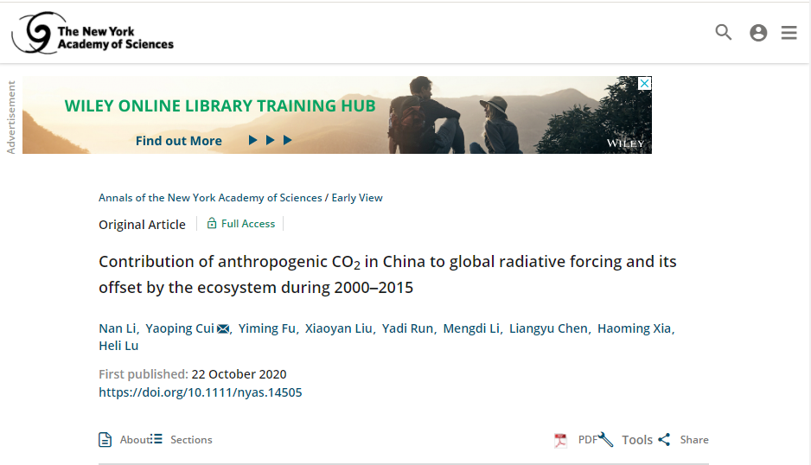Click the New York Academy of Sciences logo

point(93,33)
